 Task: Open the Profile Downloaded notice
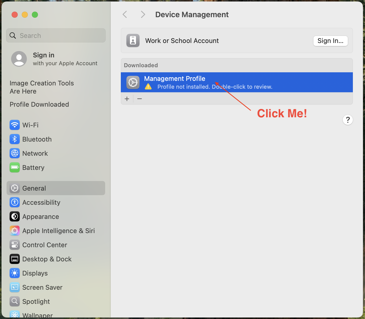click(x=39, y=104)
